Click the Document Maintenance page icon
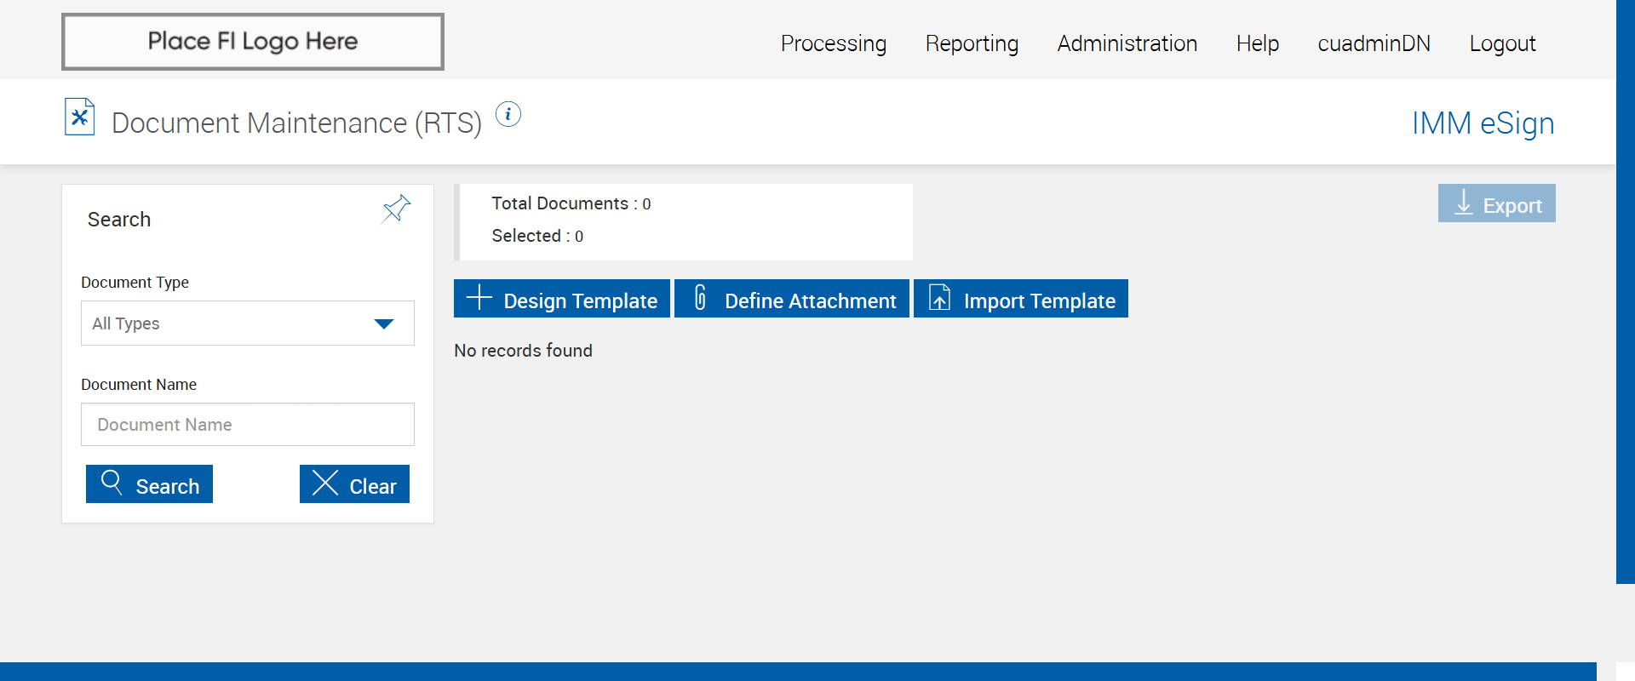 click(79, 117)
